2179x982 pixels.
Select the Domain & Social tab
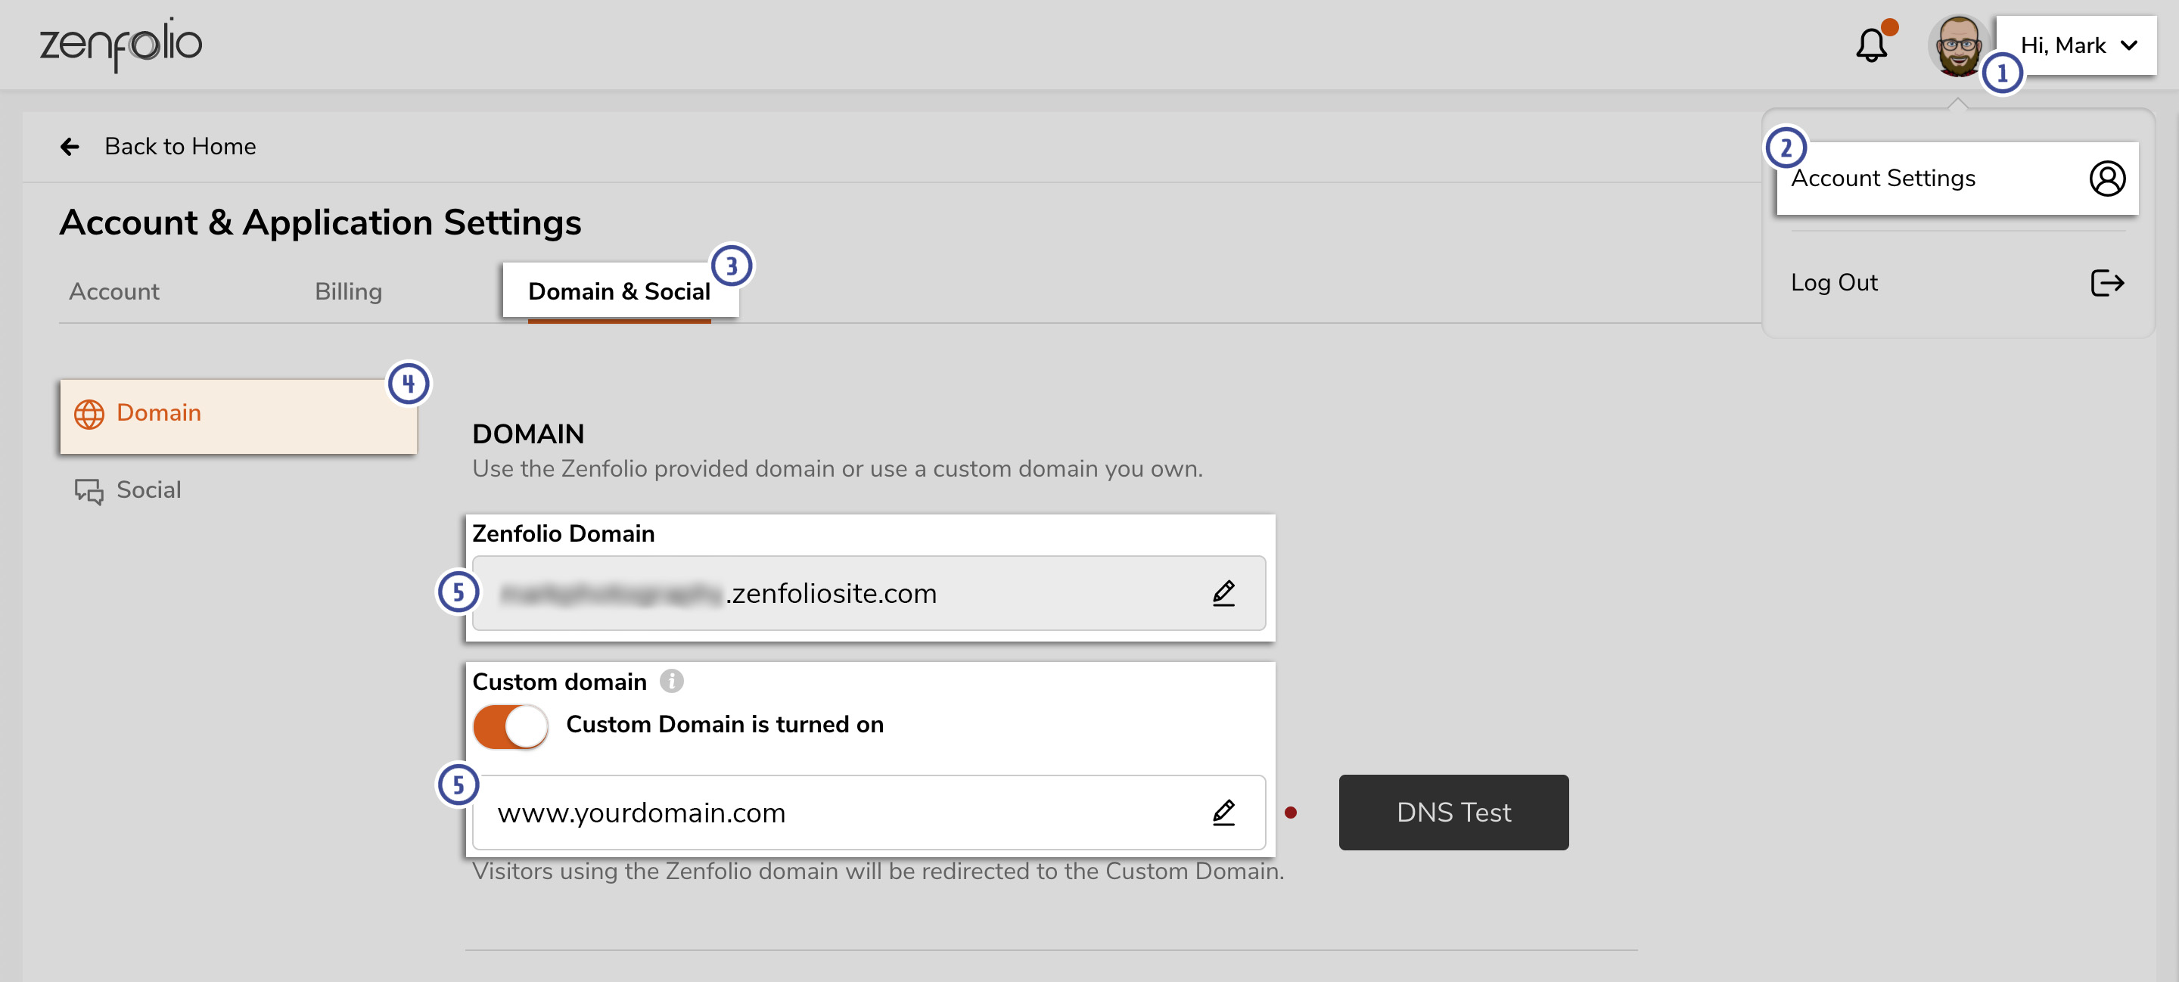click(x=619, y=291)
